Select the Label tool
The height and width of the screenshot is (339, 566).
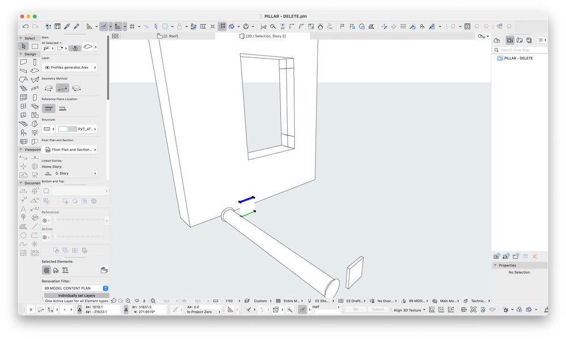tap(35, 209)
